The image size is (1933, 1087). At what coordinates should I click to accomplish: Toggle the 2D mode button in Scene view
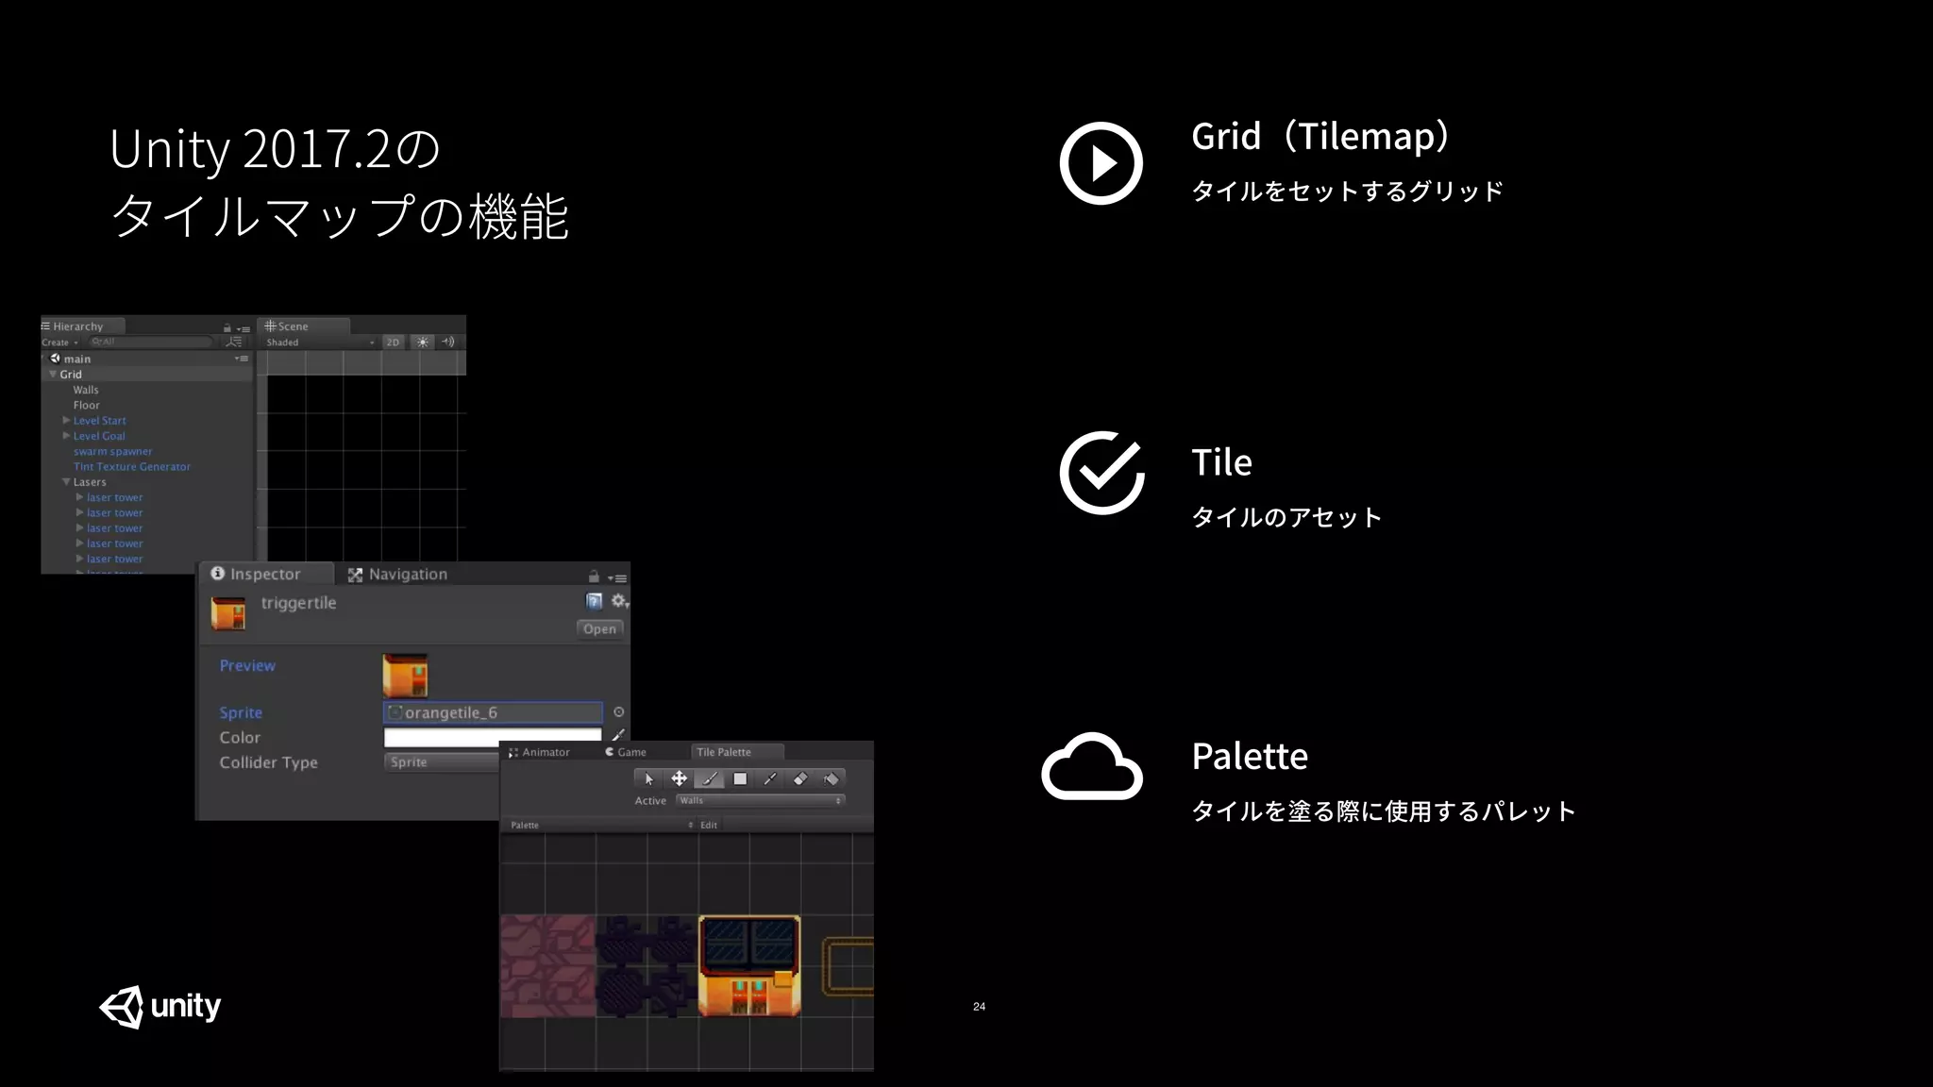(393, 343)
